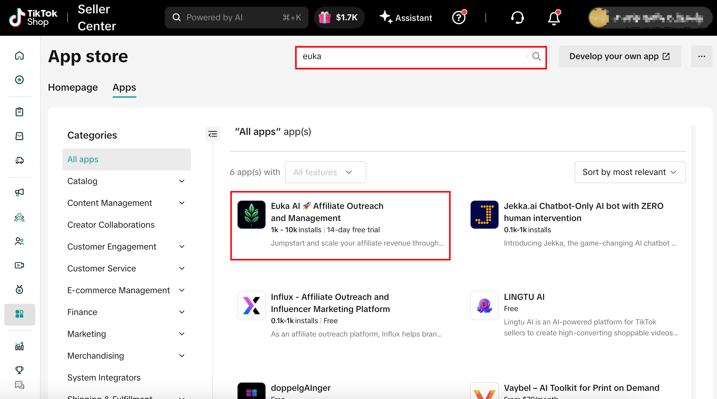Open the notifications bell icon

[x=554, y=18]
